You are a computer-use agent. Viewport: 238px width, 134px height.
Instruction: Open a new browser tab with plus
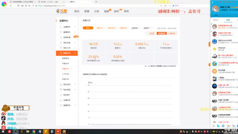coord(96,2)
